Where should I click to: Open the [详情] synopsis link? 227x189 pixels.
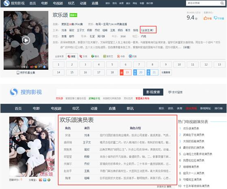[187, 47]
